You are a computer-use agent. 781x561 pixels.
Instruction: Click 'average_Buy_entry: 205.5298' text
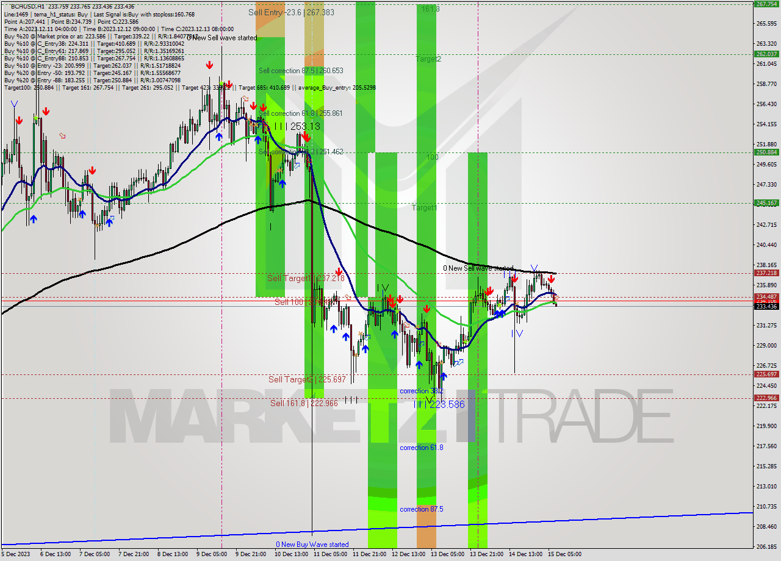pos(336,87)
